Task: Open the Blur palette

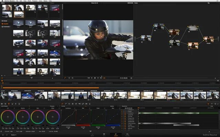Action: (76, 104)
